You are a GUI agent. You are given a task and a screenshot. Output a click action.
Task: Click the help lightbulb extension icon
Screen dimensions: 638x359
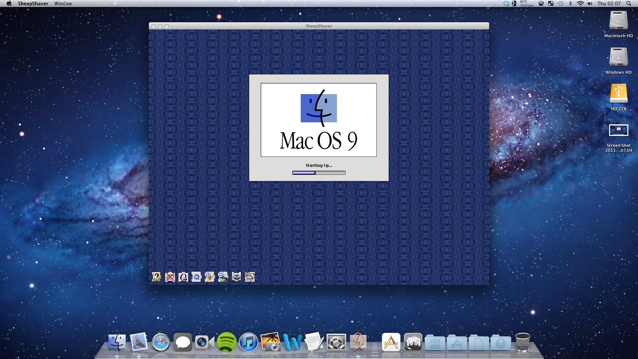[157, 277]
